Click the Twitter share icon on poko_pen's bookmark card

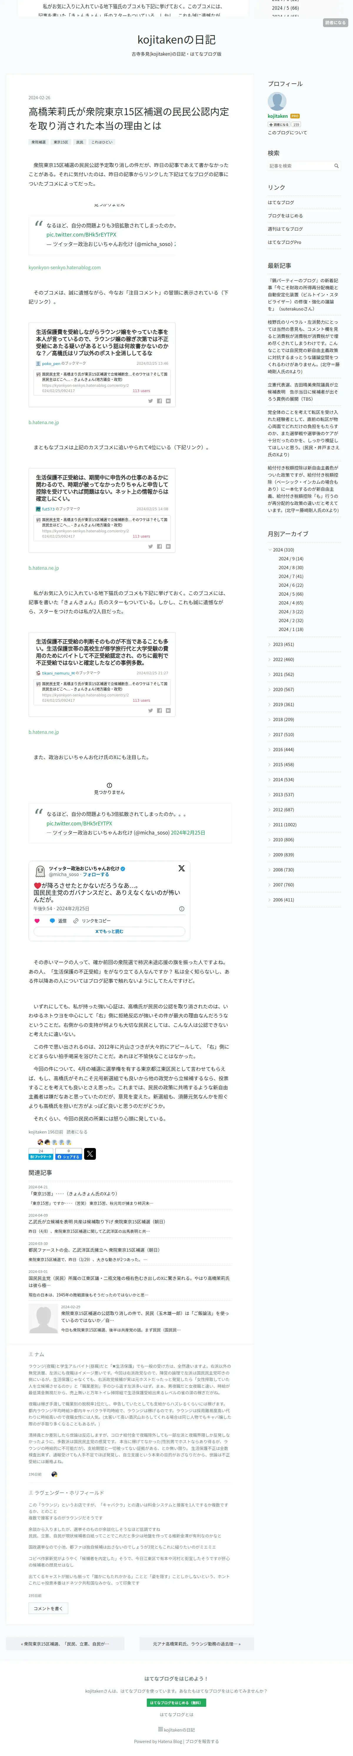(x=150, y=401)
